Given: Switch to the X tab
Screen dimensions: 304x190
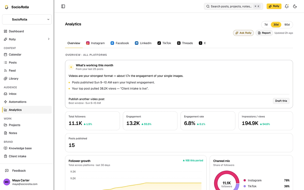Looking at the screenshot, I should point(202,43).
